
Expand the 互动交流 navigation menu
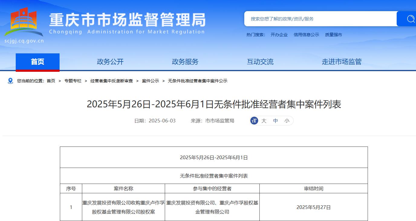point(260,62)
